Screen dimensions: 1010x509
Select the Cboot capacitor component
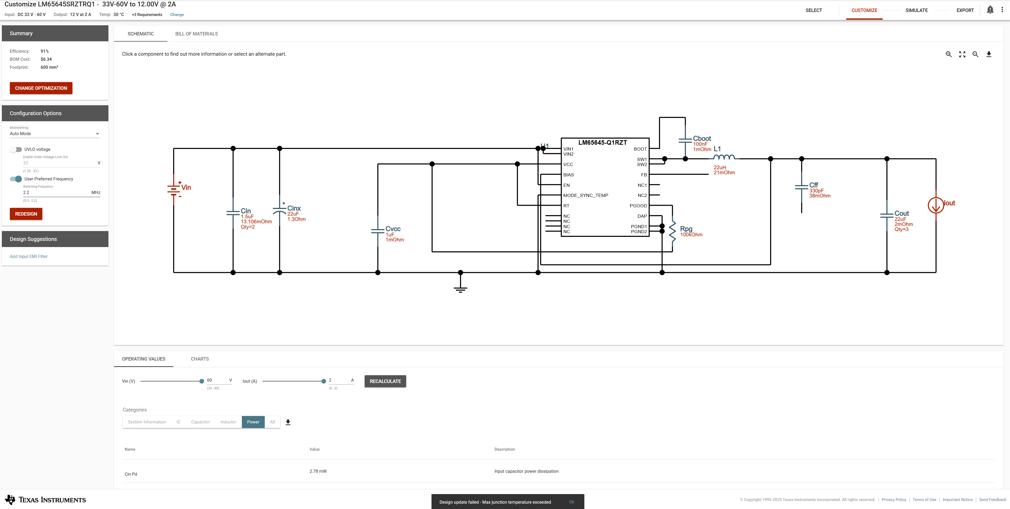point(685,140)
